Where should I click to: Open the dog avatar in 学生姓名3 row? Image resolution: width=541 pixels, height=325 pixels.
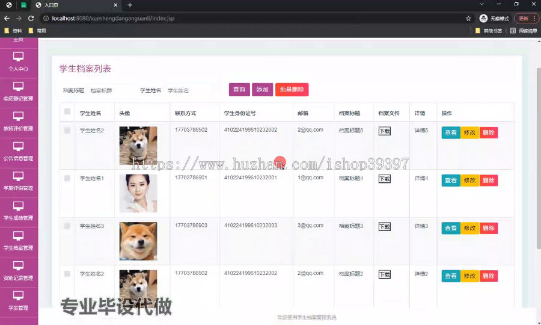point(138,241)
